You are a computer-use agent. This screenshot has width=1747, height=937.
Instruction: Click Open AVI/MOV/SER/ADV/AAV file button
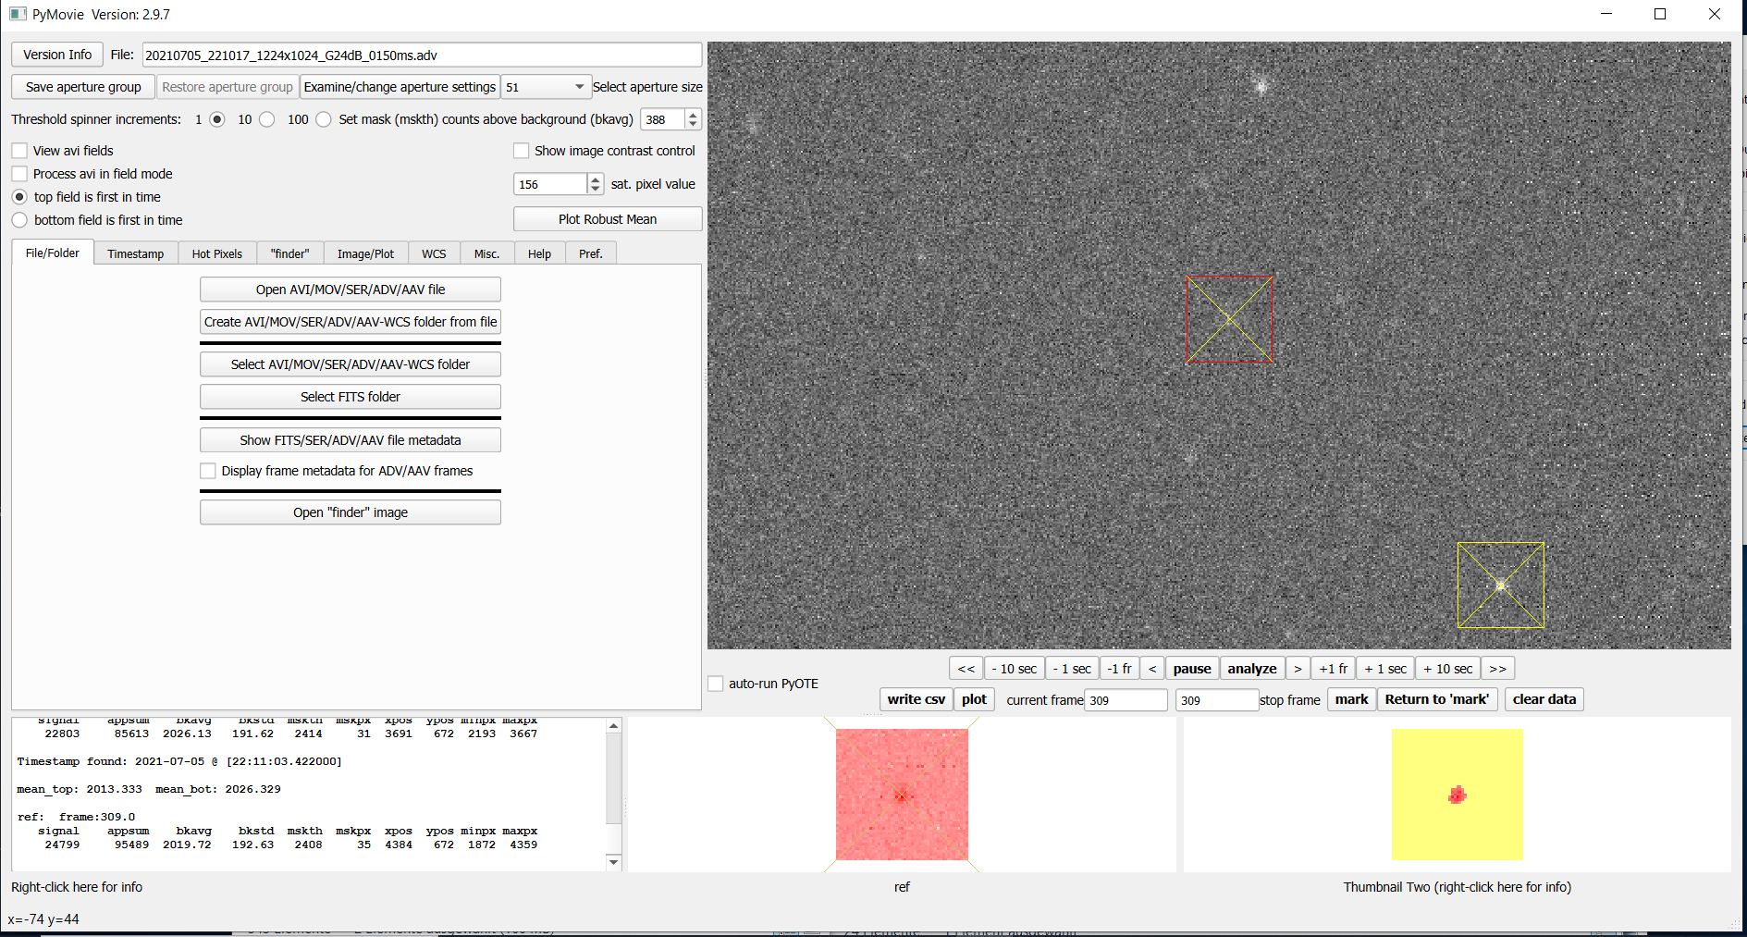(x=351, y=290)
